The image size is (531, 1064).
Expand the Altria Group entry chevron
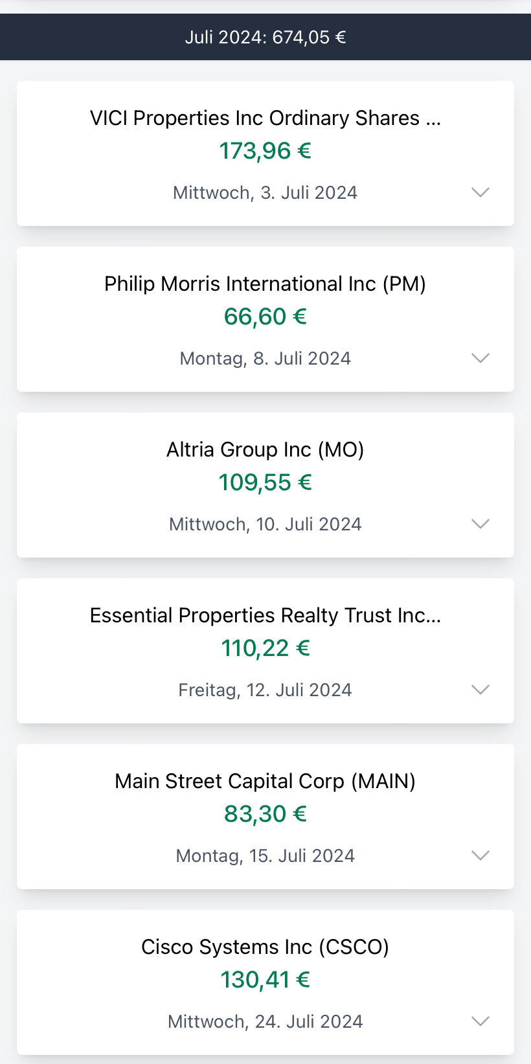tap(480, 524)
